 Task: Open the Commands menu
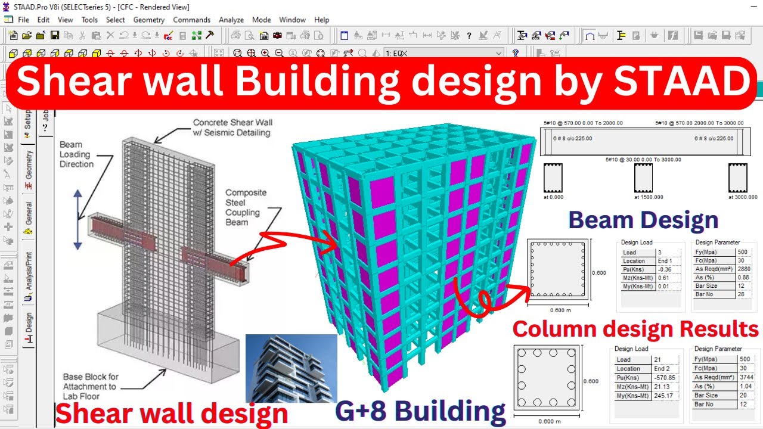(192, 20)
